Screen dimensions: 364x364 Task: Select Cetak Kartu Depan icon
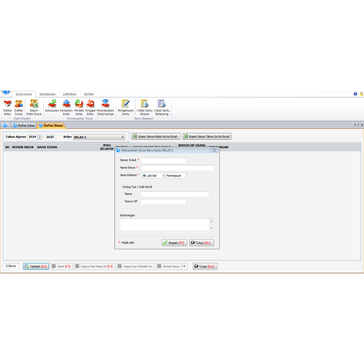[144, 107]
